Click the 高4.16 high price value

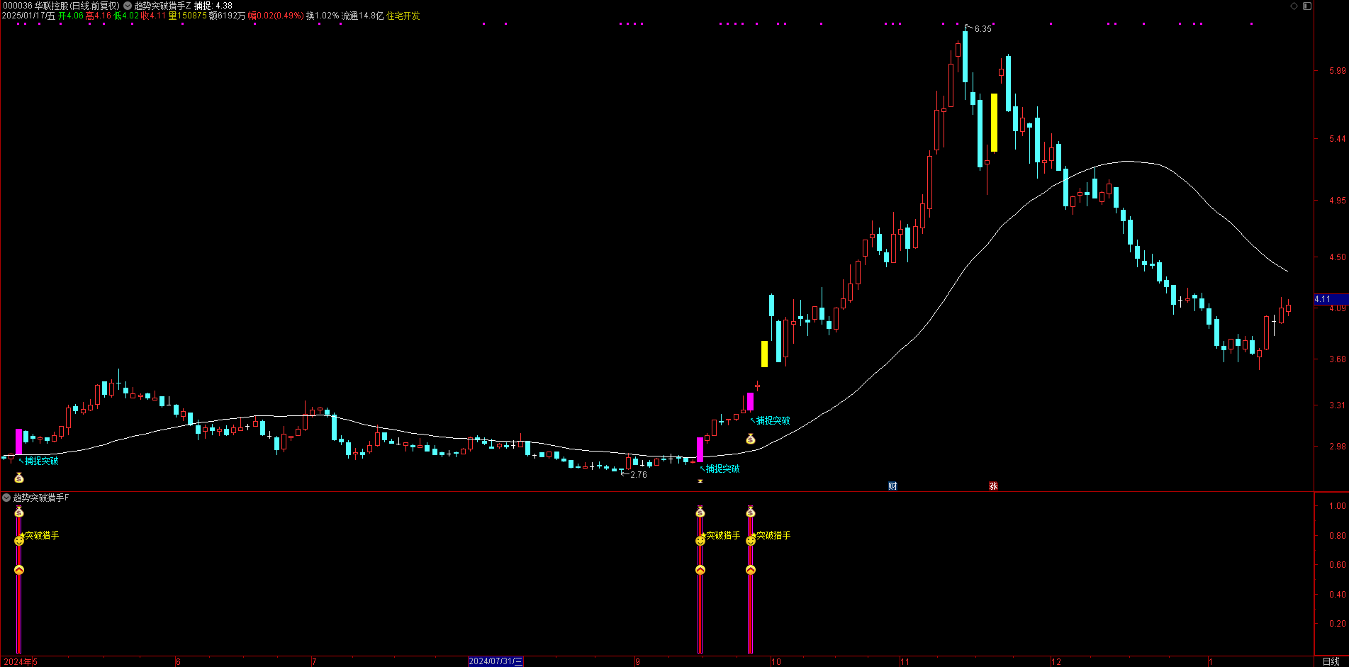[x=99, y=16]
